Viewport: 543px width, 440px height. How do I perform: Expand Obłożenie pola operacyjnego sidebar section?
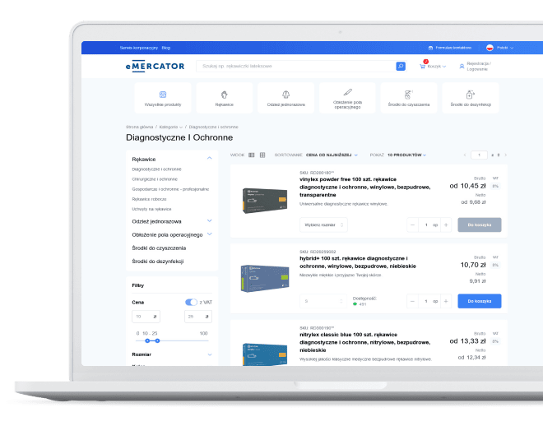(x=209, y=234)
